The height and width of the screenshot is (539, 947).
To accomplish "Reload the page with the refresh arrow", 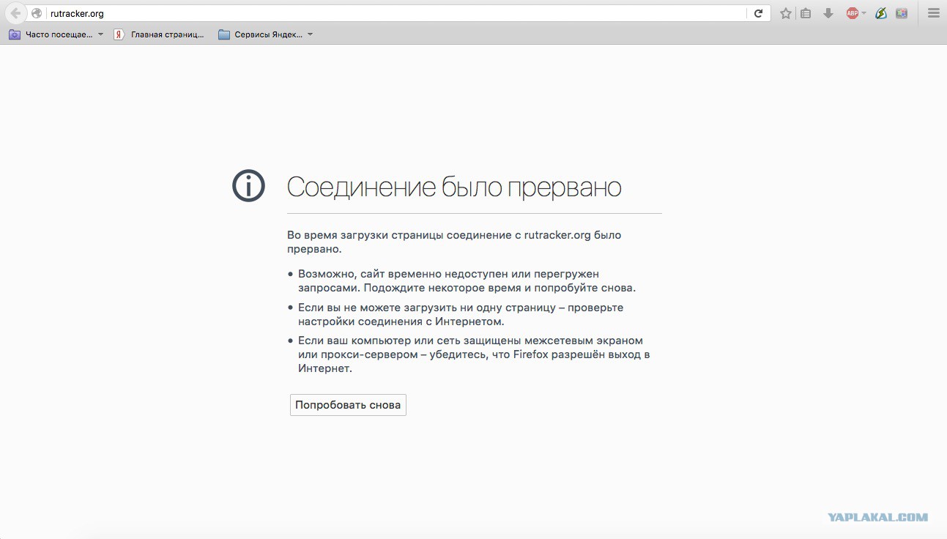I will (x=759, y=13).
